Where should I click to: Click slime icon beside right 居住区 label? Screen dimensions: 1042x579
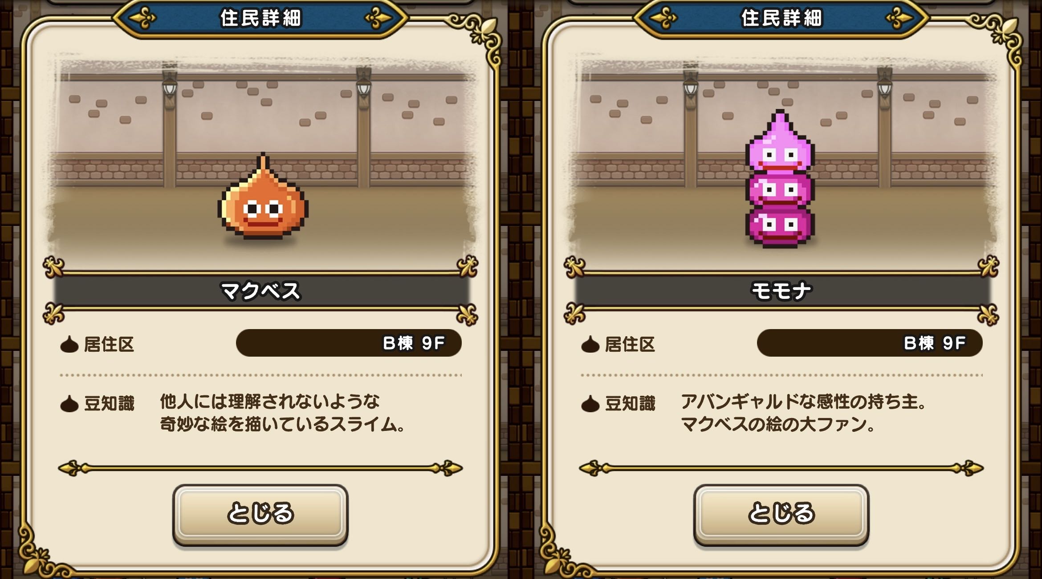pyautogui.click(x=590, y=344)
